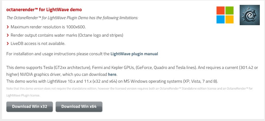Click the Windows logo icon
Screen dimensions: 265x121
225,15
